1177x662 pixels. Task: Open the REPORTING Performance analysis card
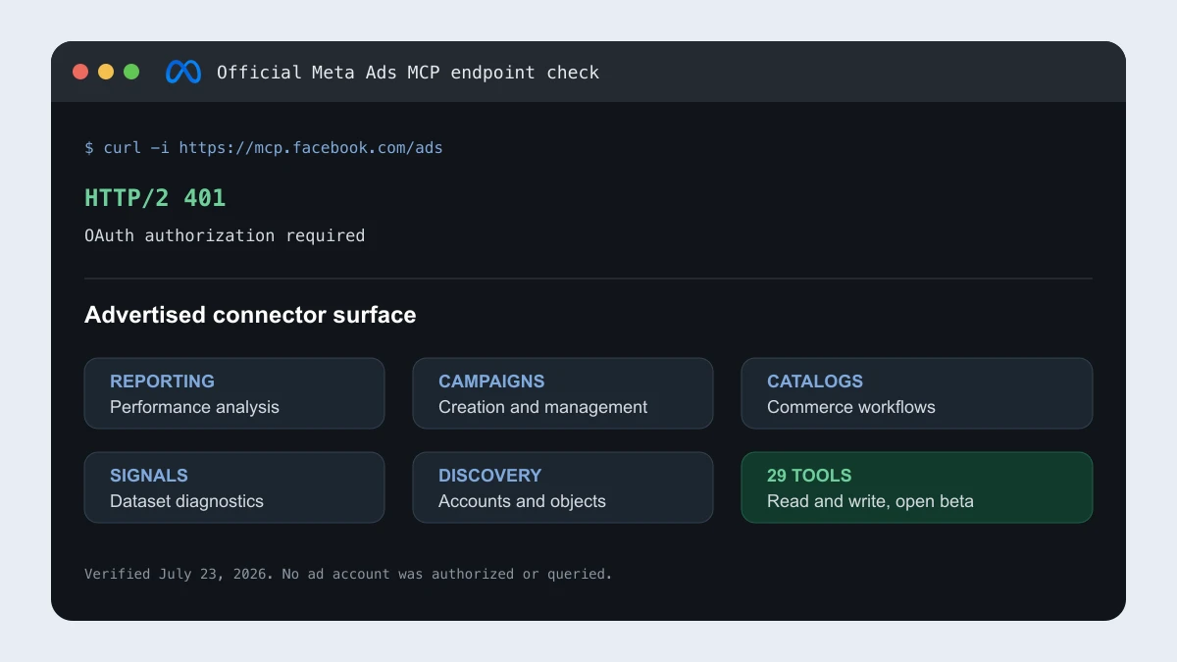(234, 393)
